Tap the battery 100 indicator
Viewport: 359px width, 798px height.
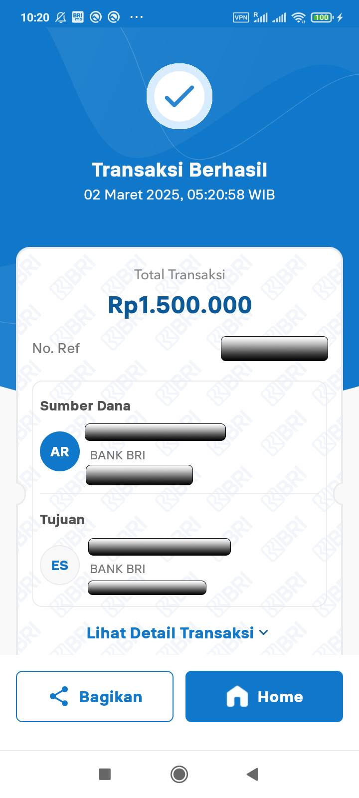pyautogui.click(x=322, y=17)
